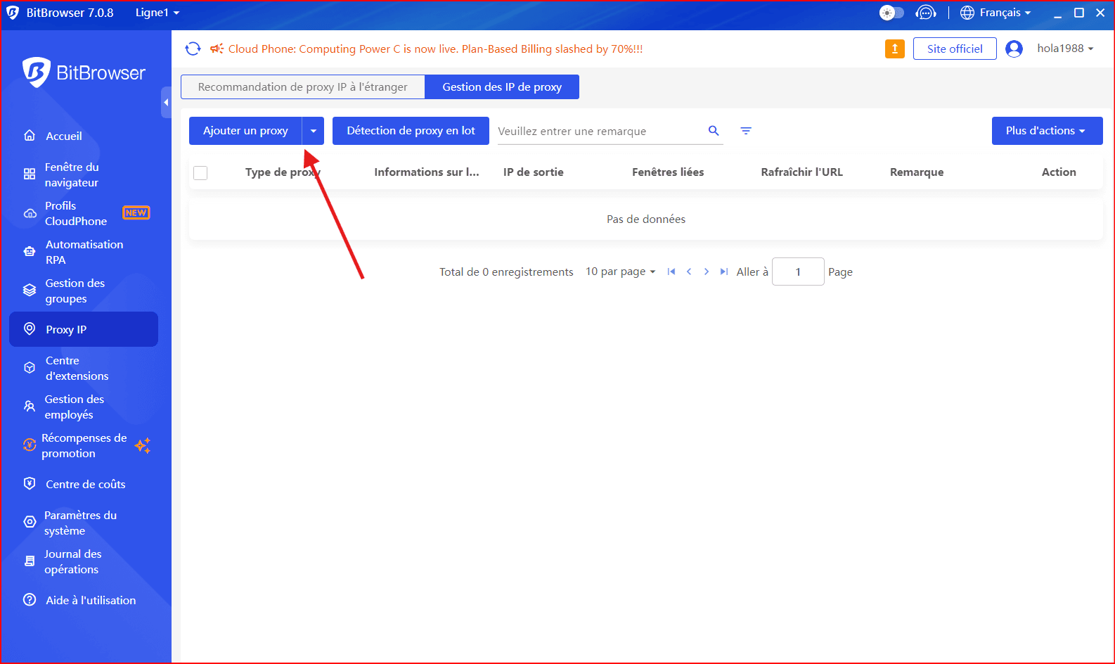Click the user avatar icon
Image resolution: width=1115 pixels, height=664 pixels.
point(1014,49)
